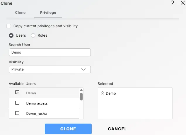Open the help question mark icon
The image size is (186, 135).
click(x=172, y=3)
